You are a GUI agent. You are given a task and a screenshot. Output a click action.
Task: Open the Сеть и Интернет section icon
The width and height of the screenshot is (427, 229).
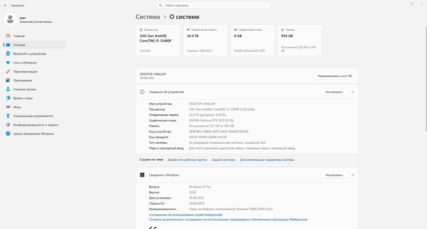pos(8,63)
